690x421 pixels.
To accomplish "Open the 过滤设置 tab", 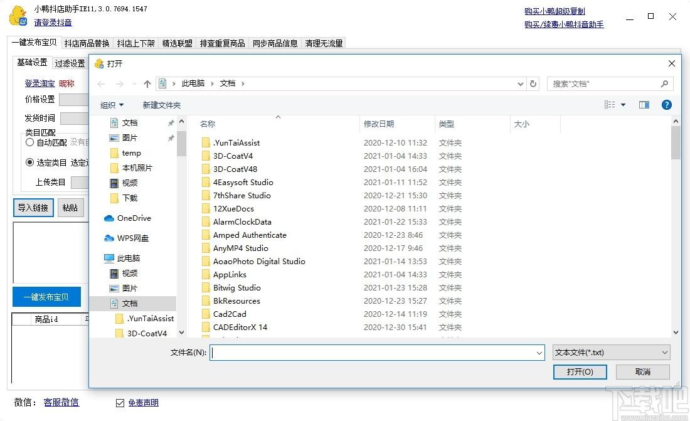I will coord(70,63).
